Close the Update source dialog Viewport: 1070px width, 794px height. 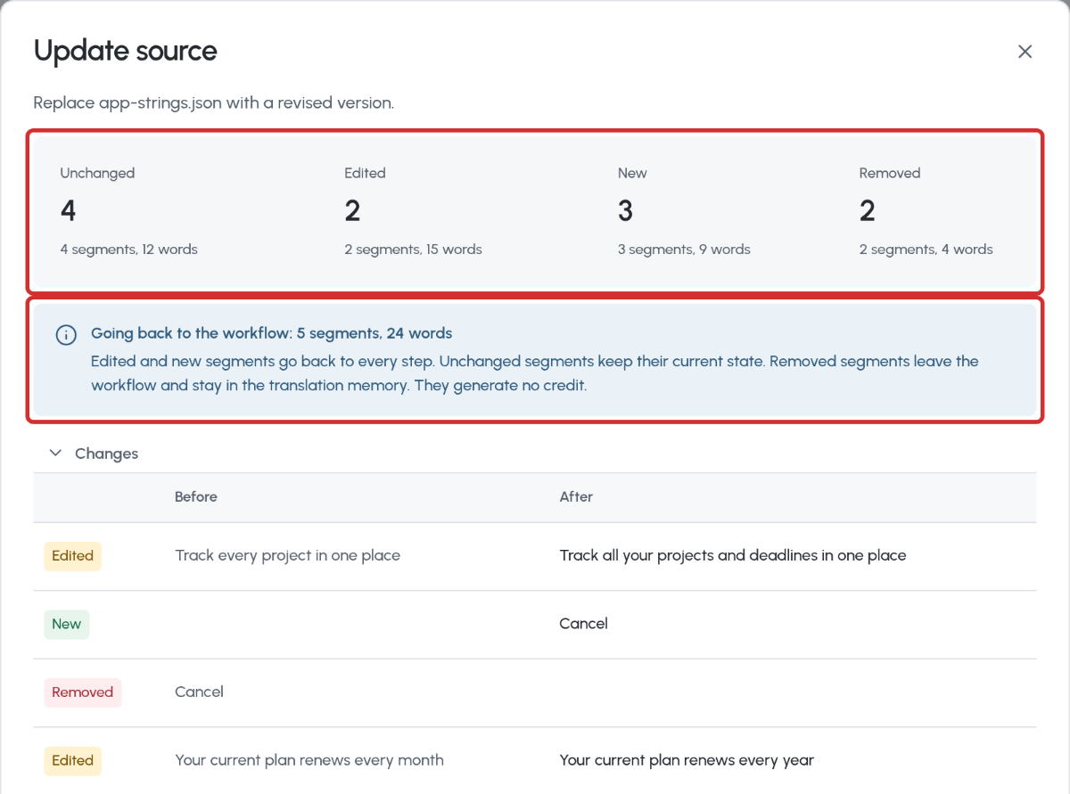coord(1025,52)
